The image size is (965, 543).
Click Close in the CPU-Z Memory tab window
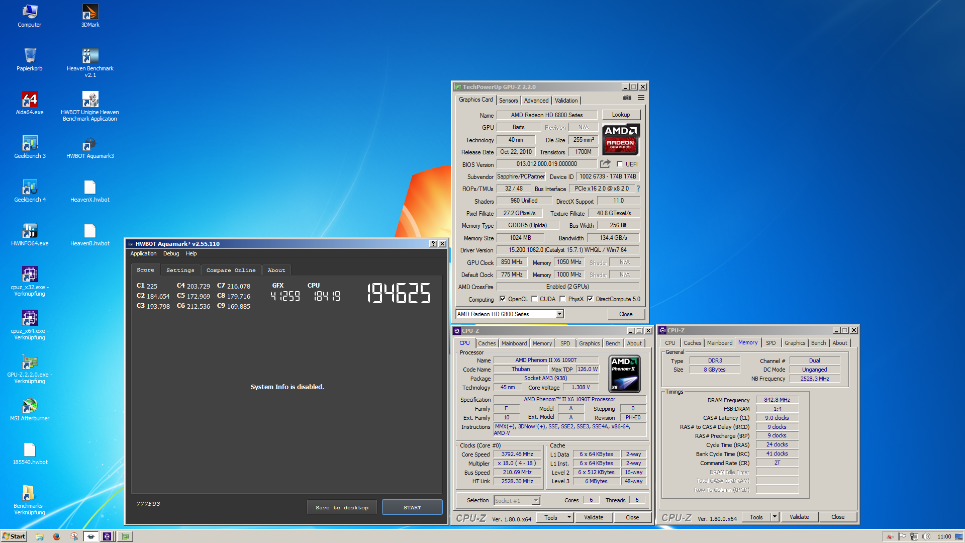tap(838, 517)
